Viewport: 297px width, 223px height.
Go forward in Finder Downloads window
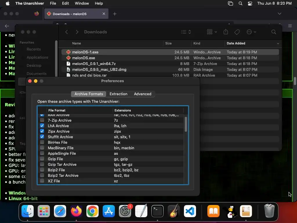[77, 32]
